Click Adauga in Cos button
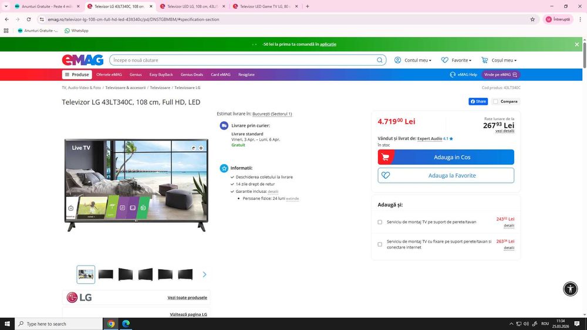Viewport: 587px width, 330px height. [x=446, y=157]
